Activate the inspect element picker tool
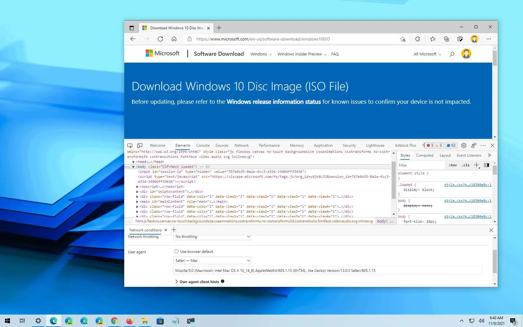Image resolution: width=523 pixels, height=327 pixels. [x=130, y=145]
